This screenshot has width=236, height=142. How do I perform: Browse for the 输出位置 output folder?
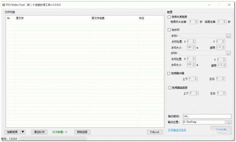229,122
